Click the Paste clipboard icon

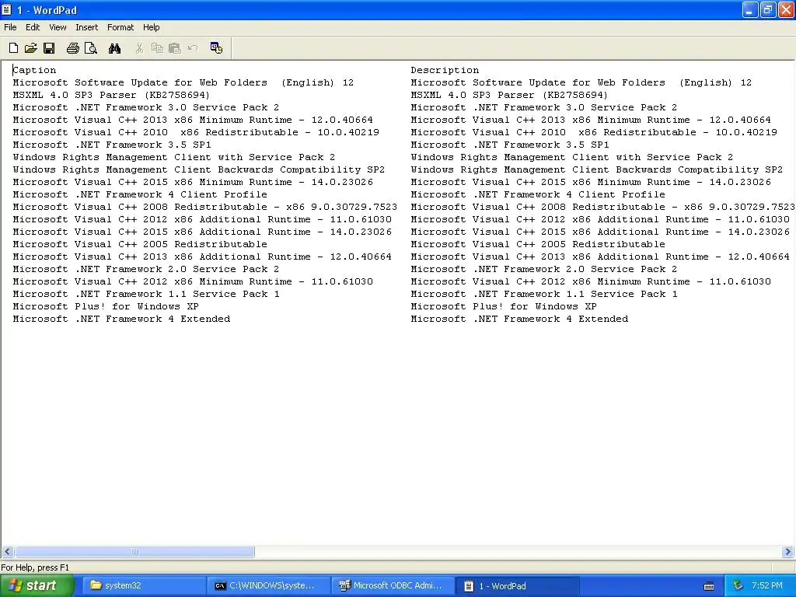[175, 48]
